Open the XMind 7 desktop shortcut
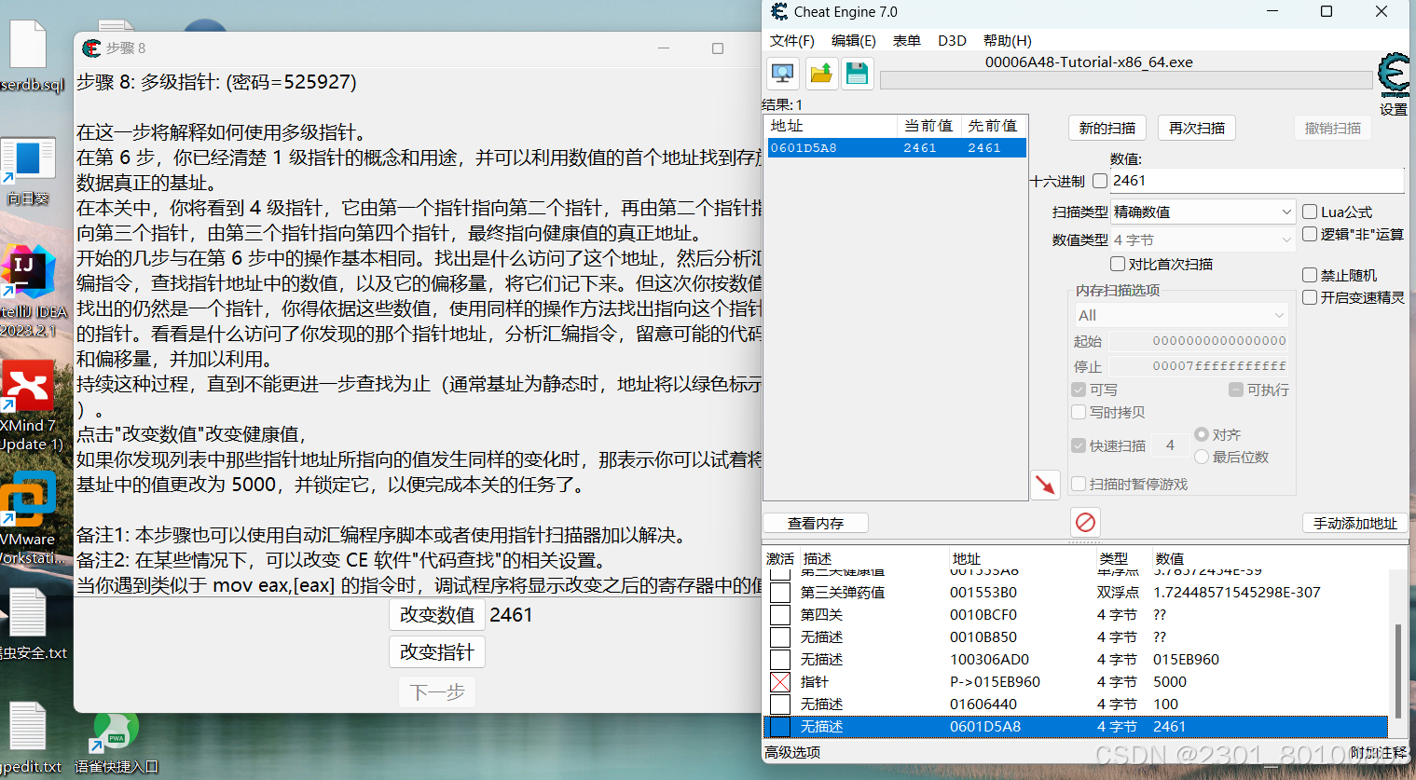This screenshot has width=1416, height=780. point(29,405)
